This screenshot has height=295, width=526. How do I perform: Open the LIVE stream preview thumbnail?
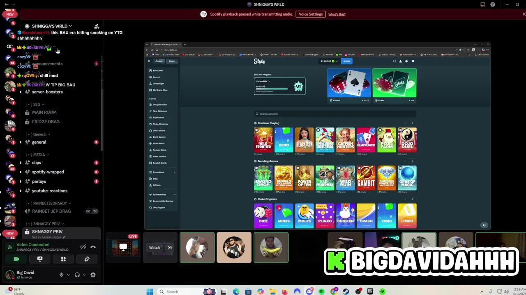(123, 247)
